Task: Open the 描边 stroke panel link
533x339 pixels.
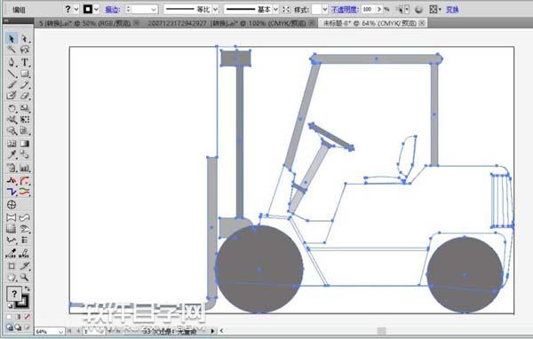Action: (x=113, y=10)
